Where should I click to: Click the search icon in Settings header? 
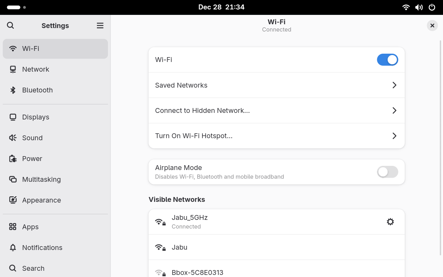(10, 25)
